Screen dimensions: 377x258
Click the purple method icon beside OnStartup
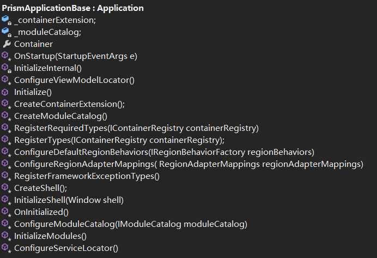coord(6,56)
